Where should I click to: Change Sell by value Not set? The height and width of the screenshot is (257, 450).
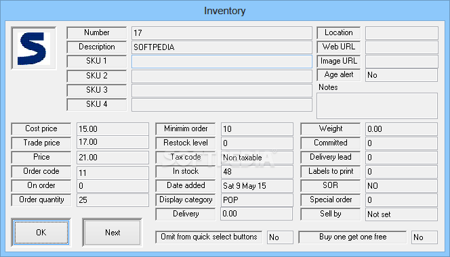pyautogui.click(x=401, y=214)
